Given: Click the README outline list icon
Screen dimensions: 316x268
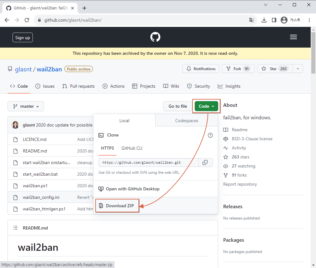Looking at the screenshot, I should pos(15,228).
